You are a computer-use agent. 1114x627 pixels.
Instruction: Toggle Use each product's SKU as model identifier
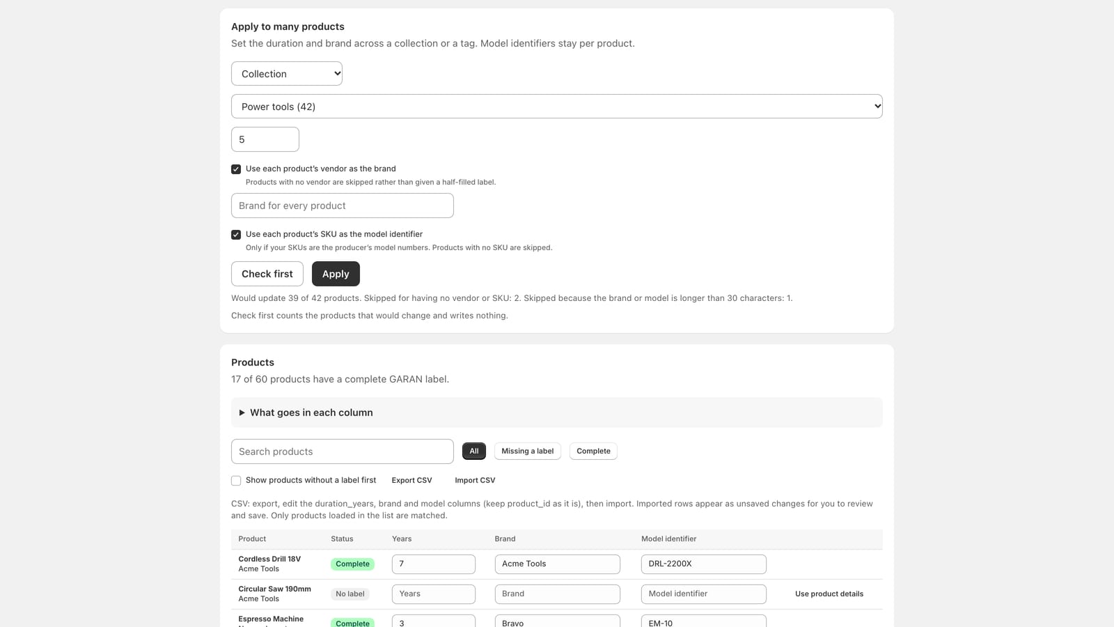click(236, 235)
